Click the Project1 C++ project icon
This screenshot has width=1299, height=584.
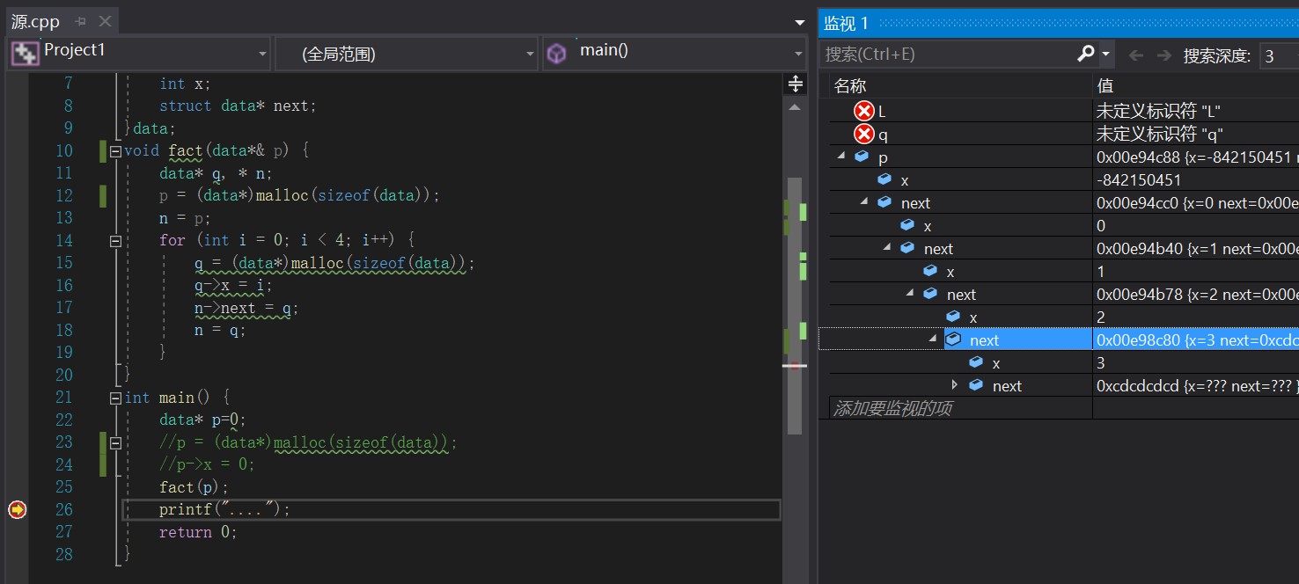click(24, 55)
